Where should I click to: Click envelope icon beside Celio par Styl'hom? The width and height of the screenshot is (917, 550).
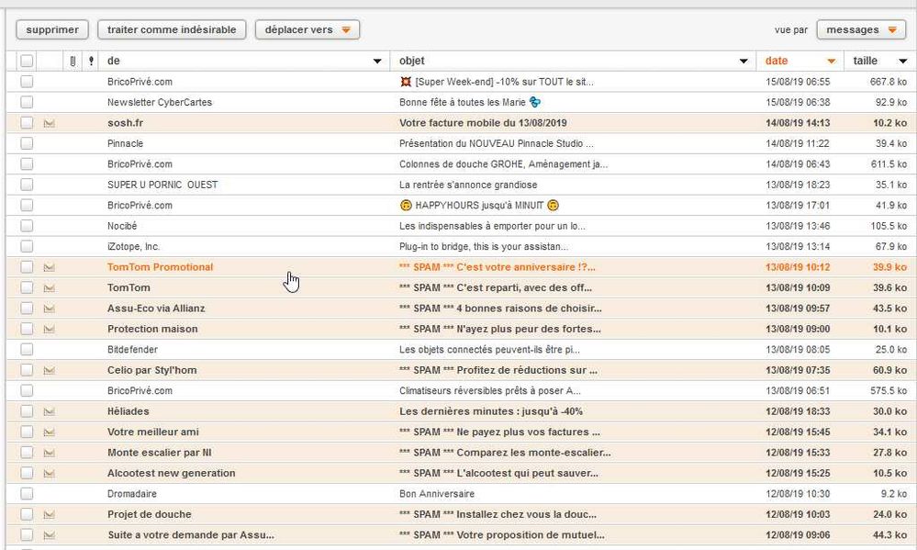tap(50, 370)
